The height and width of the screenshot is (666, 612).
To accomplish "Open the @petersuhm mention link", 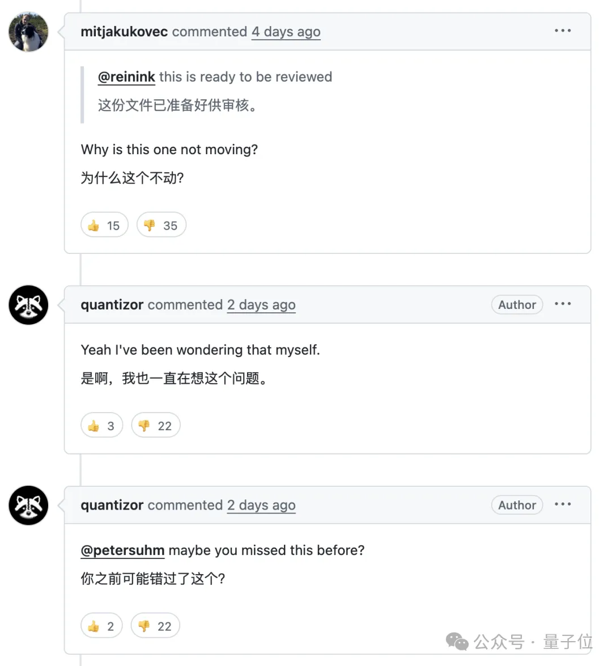I will click(x=122, y=550).
